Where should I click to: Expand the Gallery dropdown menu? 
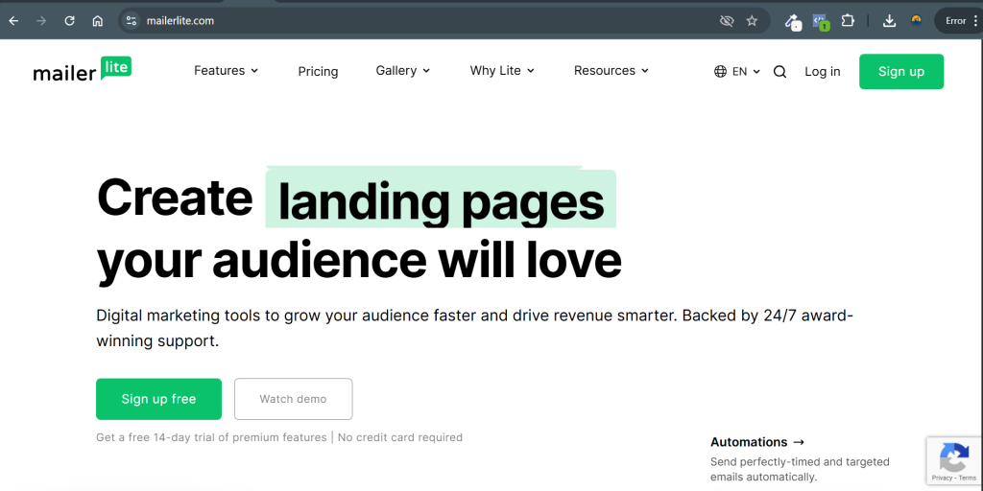click(x=402, y=71)
